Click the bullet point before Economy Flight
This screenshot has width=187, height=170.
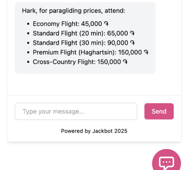pyautogui.click(x=28, y=24)
